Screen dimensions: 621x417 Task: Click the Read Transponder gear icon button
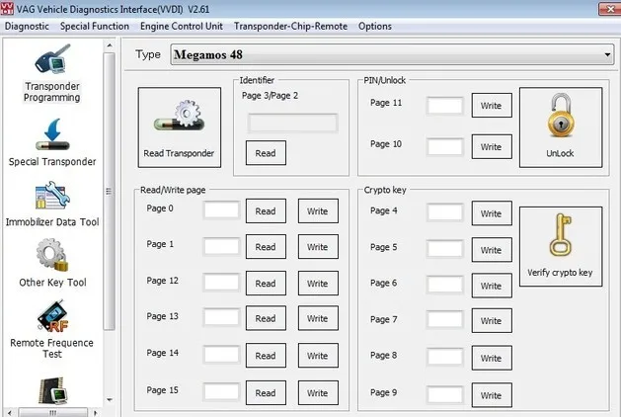pos(180,127)
